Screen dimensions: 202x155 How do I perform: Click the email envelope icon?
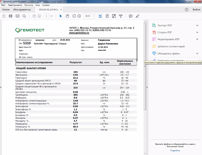(18, 16)
